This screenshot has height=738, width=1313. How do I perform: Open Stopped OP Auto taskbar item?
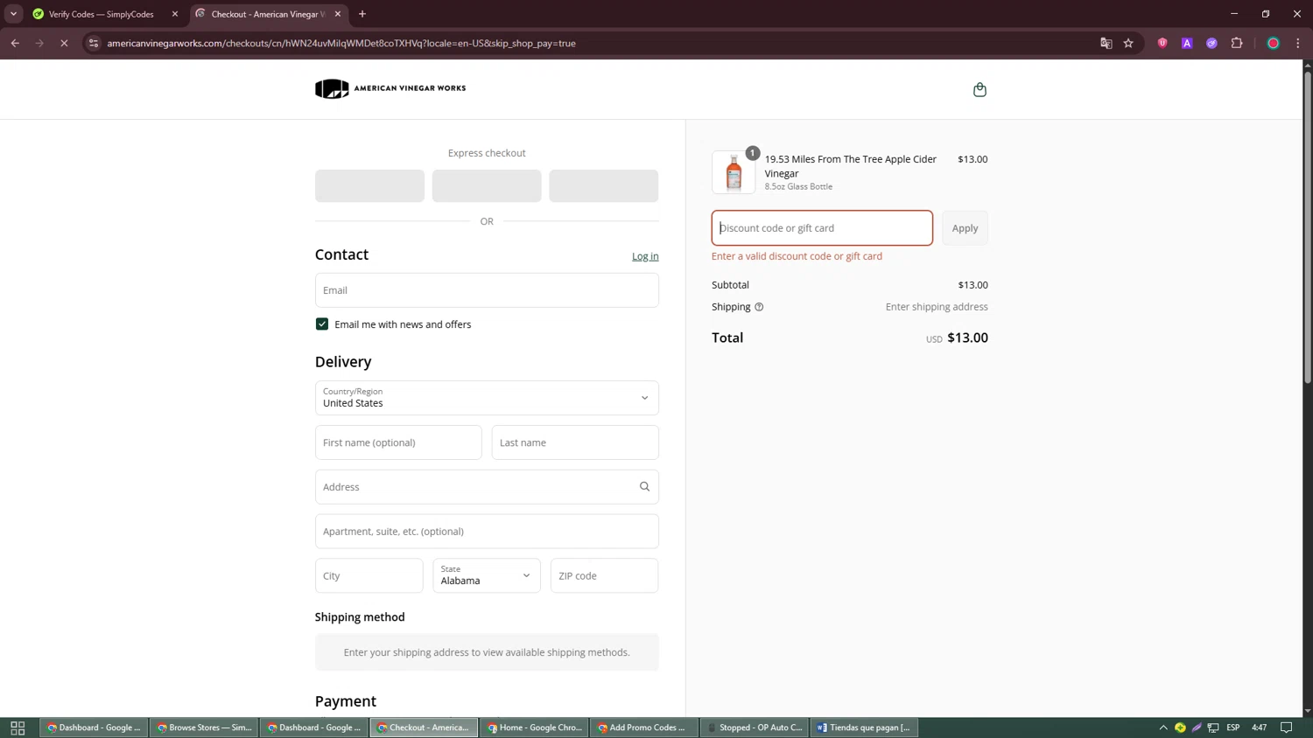(x=755, y=728)
